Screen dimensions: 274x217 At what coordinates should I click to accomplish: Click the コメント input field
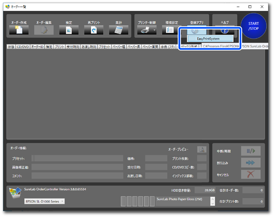click(x=77, y=175)
